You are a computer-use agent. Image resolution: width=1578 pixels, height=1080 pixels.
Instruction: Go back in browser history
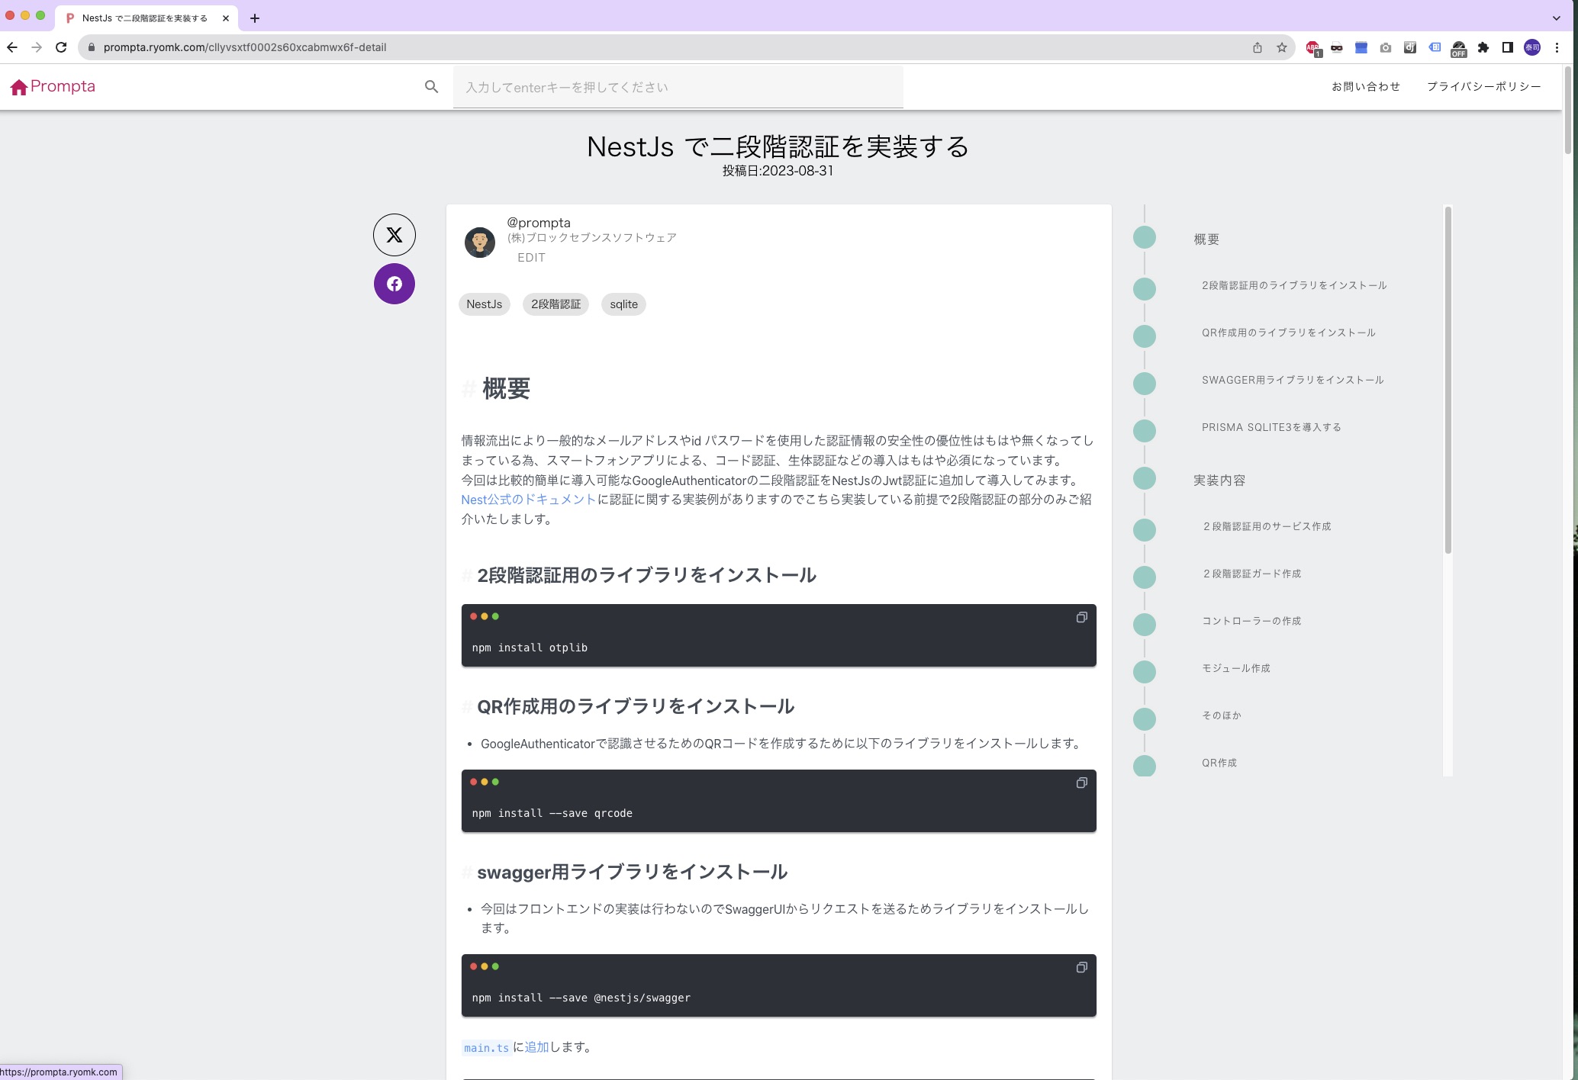point(12,47)
